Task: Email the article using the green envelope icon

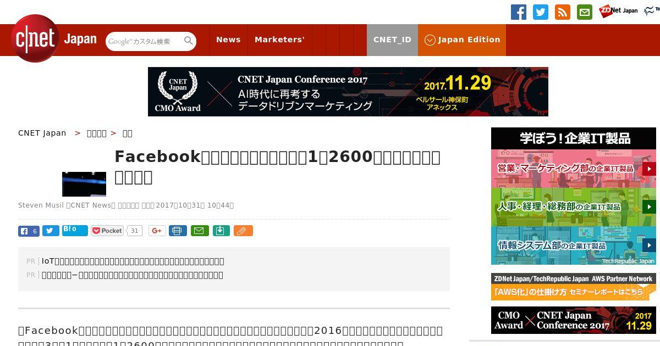Action: (x=200, y=231)
